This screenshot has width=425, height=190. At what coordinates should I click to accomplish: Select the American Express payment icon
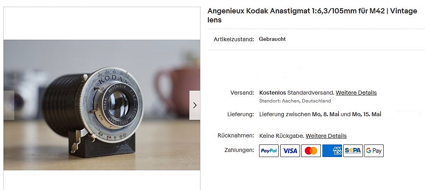(x=332, y=151)
